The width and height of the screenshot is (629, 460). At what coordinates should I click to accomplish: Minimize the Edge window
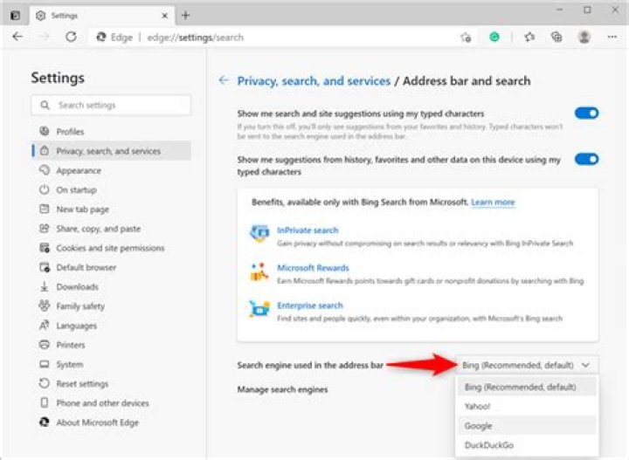coord(560,10)
